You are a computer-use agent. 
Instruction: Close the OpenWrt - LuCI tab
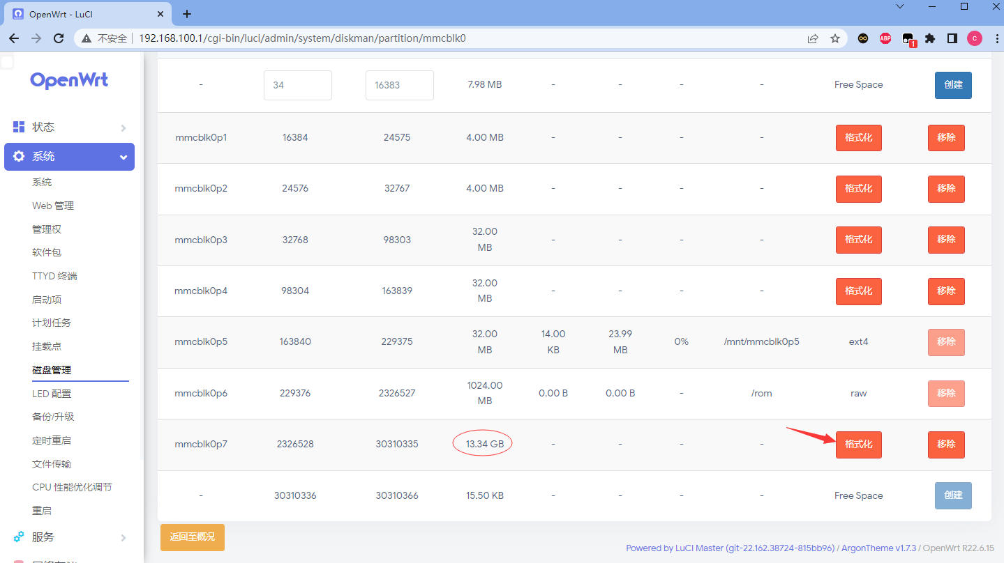tap(160, 14)
